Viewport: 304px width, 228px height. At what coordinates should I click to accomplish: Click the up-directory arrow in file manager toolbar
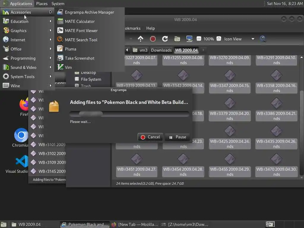pos(140,39)
